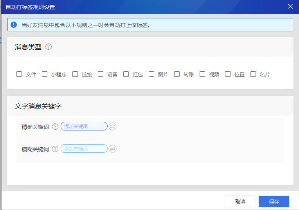
Task: Enable the 转账 checkbox
Action: tap(177, 74)
